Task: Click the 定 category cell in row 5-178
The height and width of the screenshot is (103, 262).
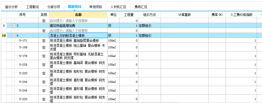Action: tap(44, 56)
